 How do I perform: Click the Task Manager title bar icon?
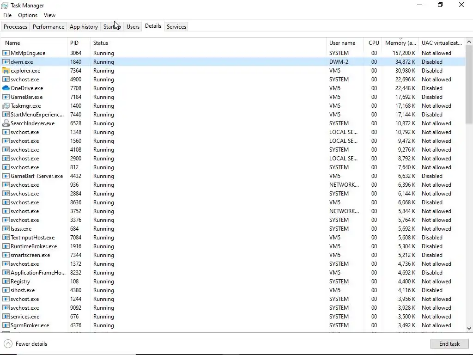[5, 6]
